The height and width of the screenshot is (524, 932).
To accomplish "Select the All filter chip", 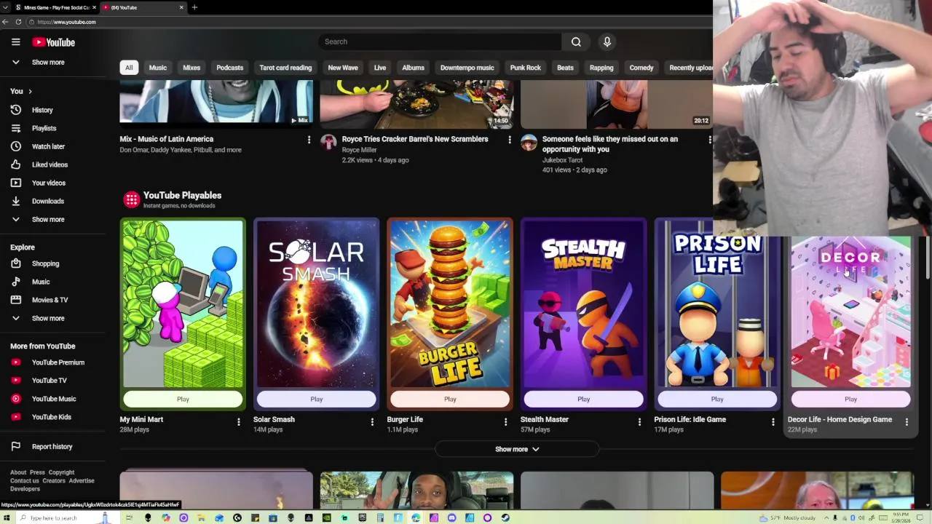I will coord(129,68).
